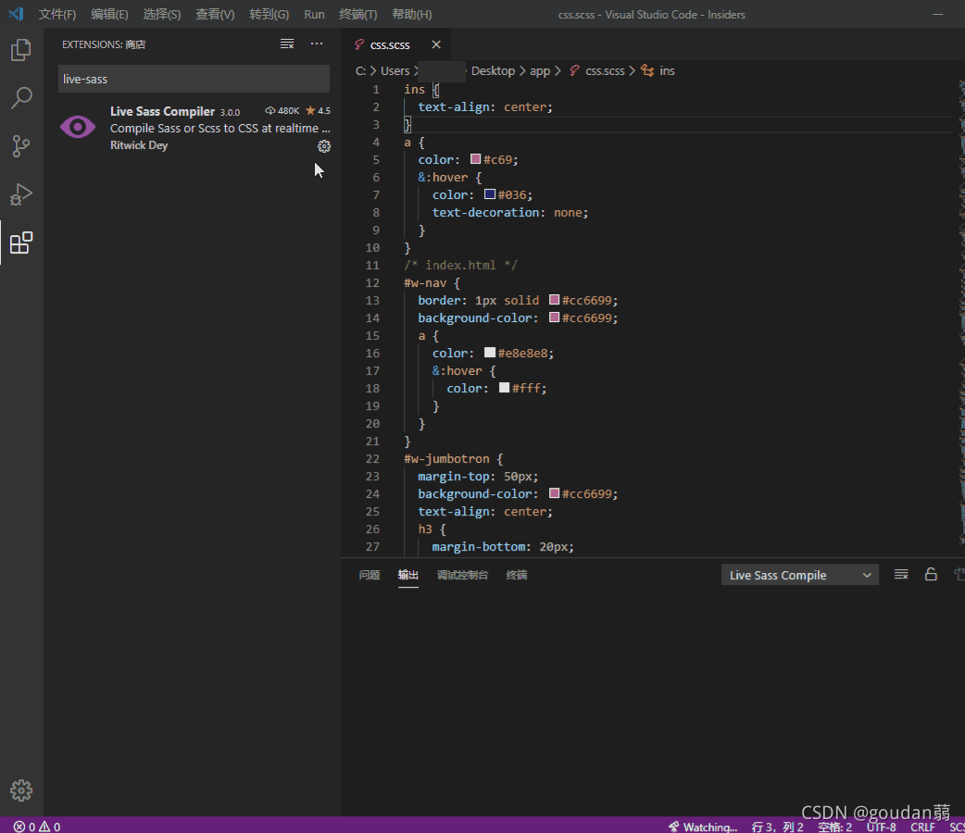Click the Ritwick Dey publisher link

pos(138,144)
